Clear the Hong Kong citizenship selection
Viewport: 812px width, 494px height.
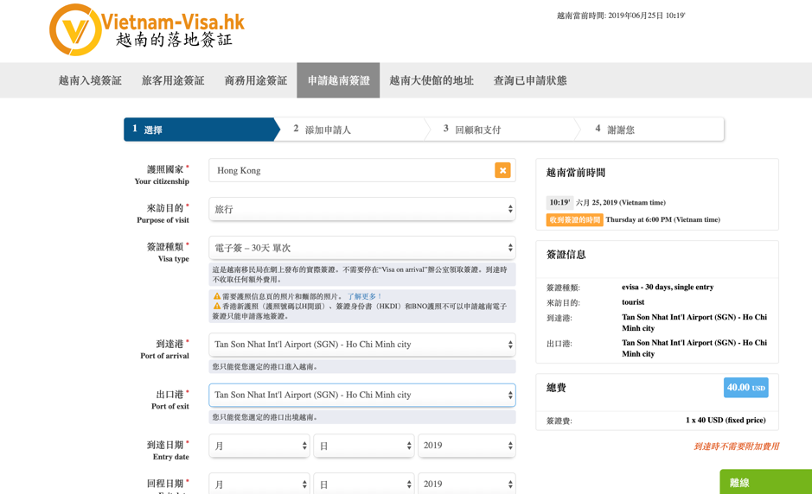point(502,170)
